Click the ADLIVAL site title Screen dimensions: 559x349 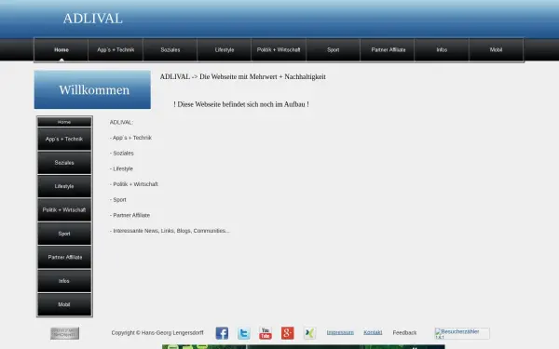[92, 19]
